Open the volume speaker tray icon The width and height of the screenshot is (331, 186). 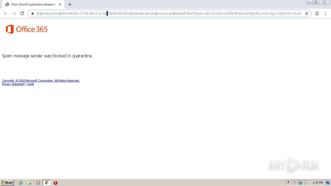click(x=294, y=183)
